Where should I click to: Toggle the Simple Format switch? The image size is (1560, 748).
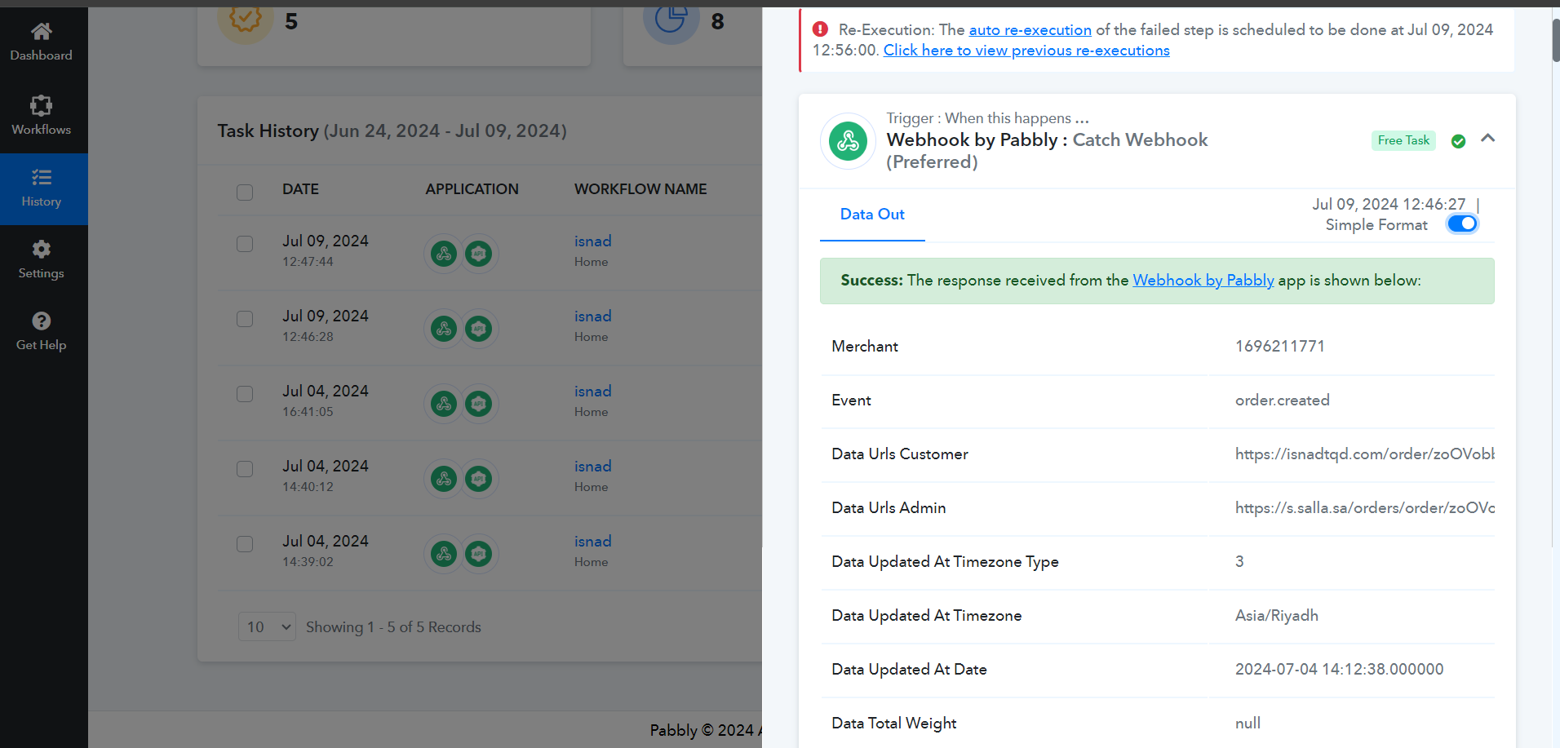[1462, 224]
